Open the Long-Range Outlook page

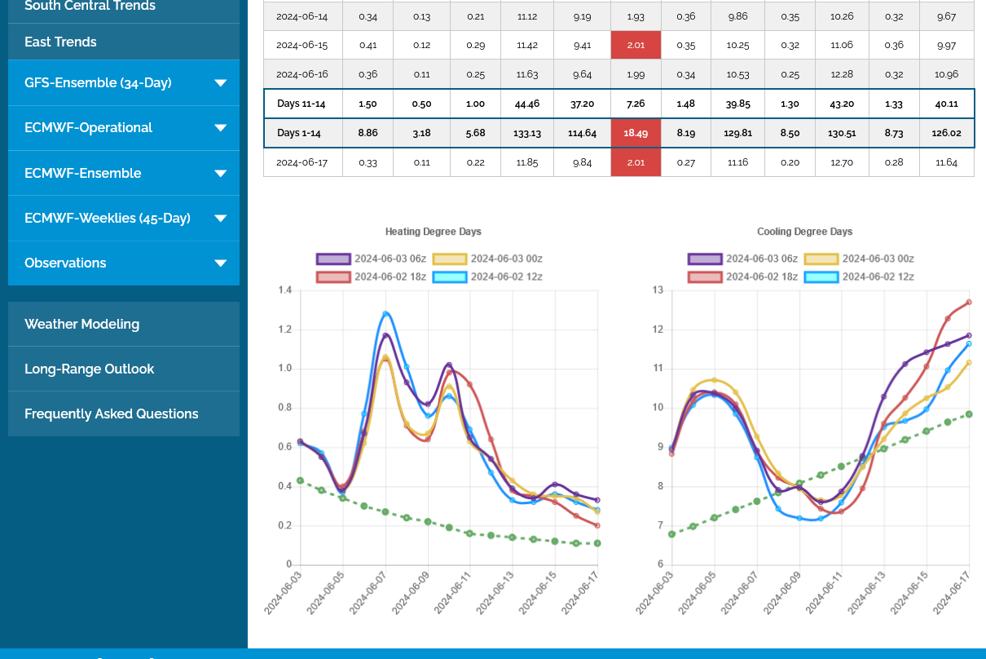[90, 369]
